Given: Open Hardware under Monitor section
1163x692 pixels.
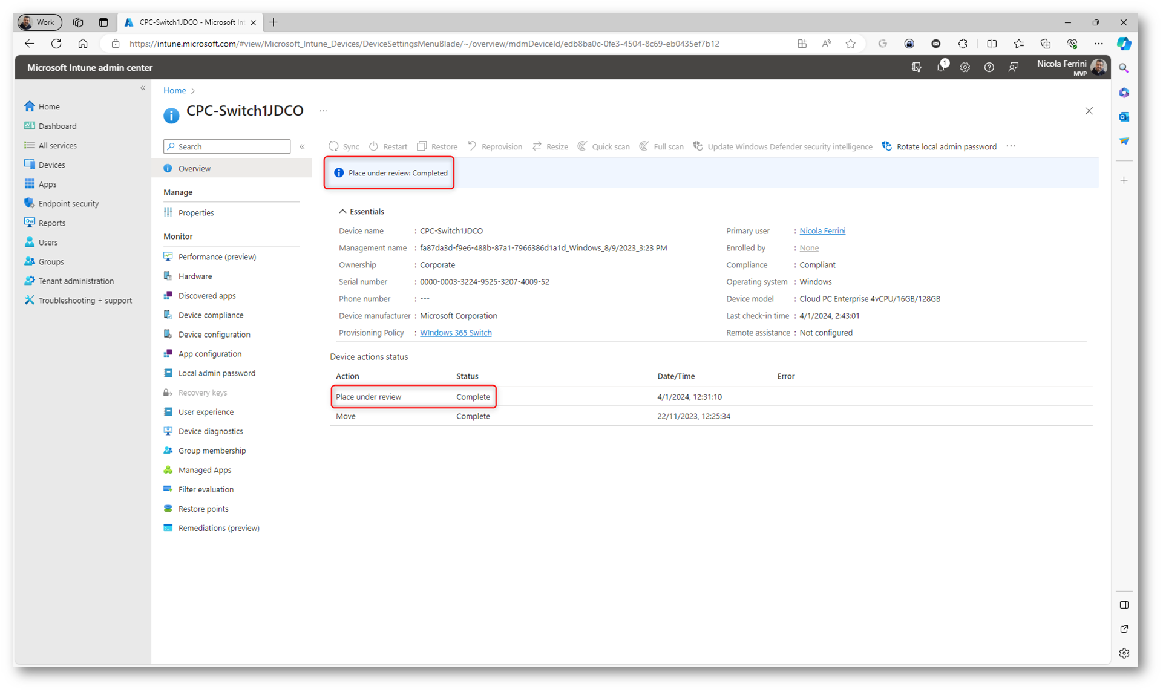Looking at the screenshot, I should pos(195,276).
